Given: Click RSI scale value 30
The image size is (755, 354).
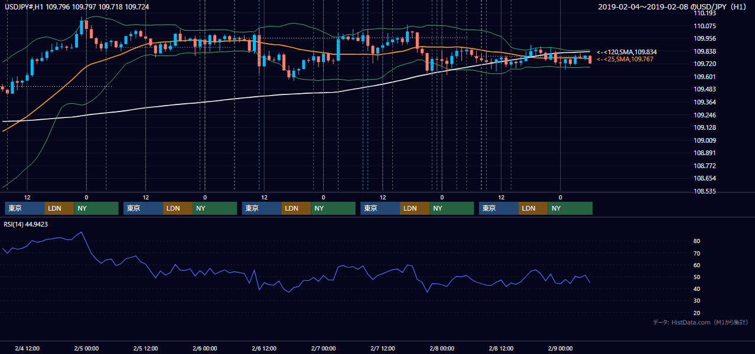Looking at the screenshot, I should pyautogui.click(x=697, y=301).
